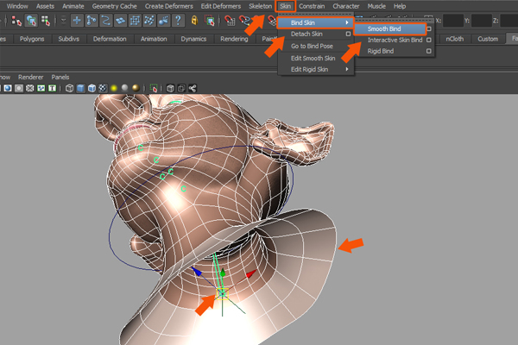Viewport: 518px width, 345px height.
Task: Open viewport Renderer menu
Action: (31, 77)
